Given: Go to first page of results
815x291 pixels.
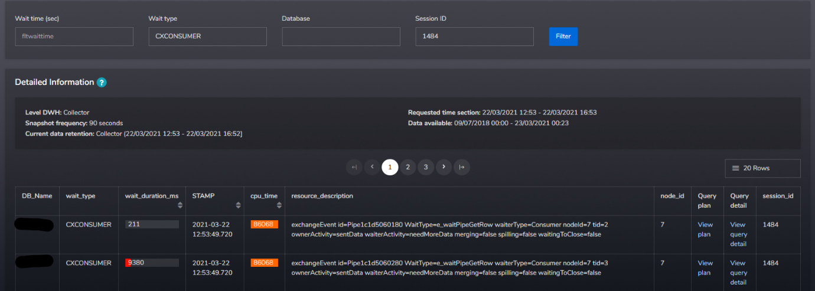Looking at the screenshot, I should point(354,168).
